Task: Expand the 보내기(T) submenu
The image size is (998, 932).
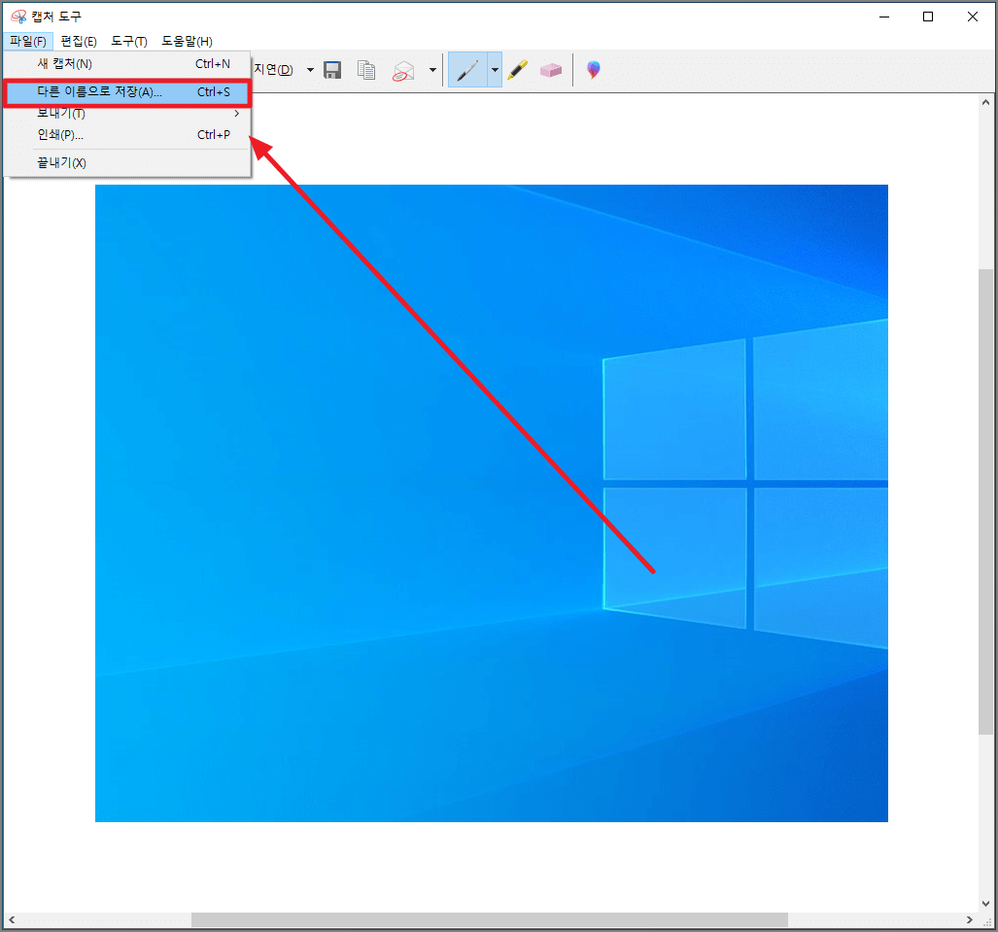Action: point(127,114)
